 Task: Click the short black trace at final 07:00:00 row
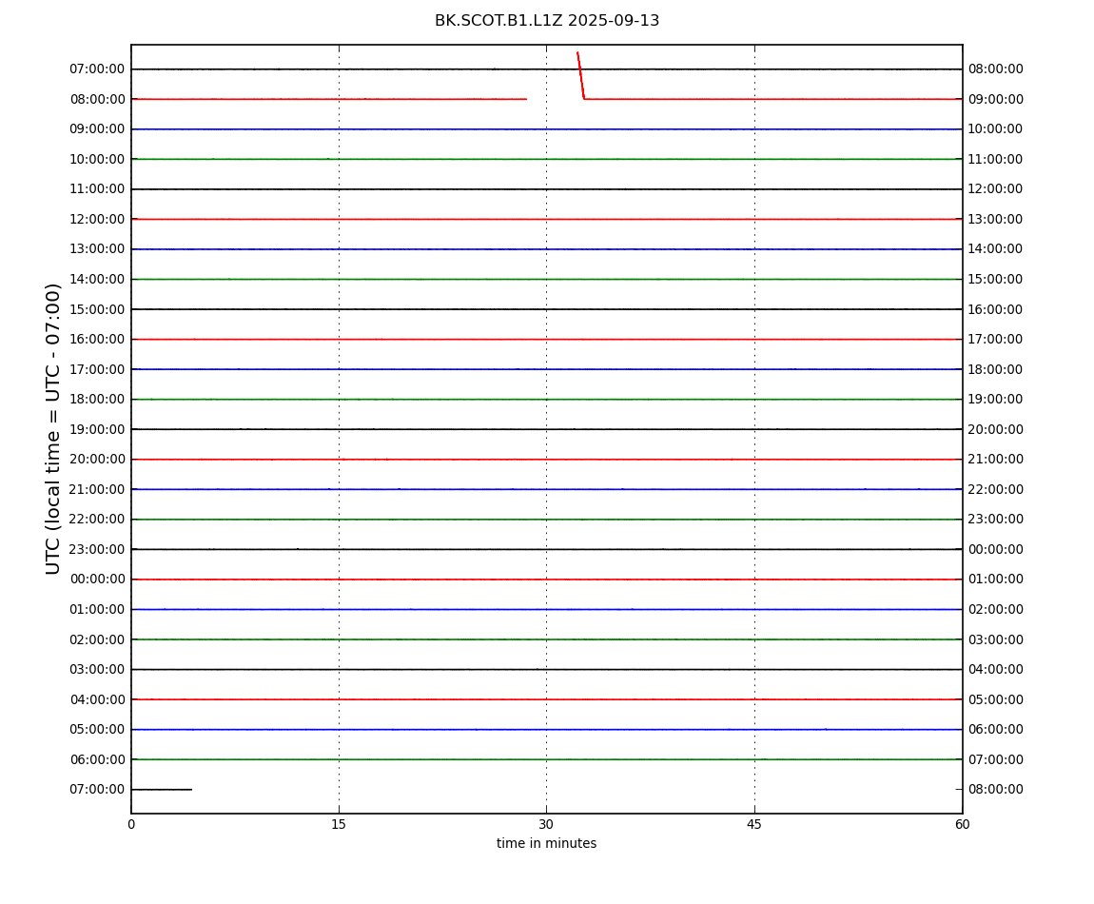point(162,790)
